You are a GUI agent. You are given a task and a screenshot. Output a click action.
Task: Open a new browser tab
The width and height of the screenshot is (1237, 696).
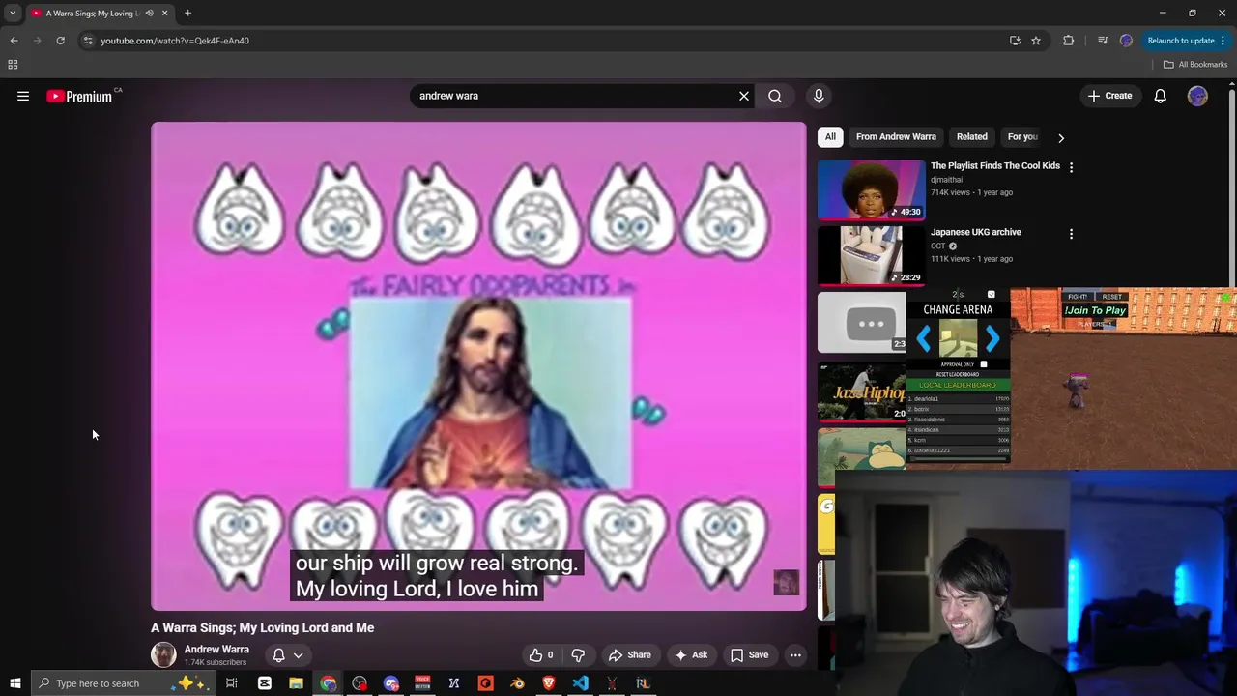pos(187,14)
